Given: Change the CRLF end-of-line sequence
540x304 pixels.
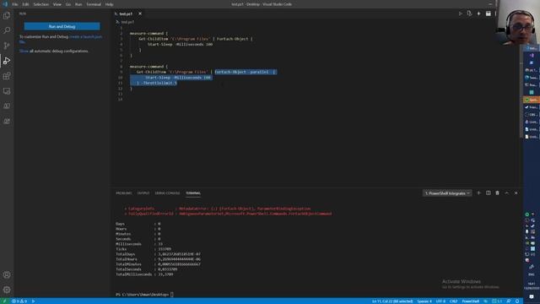Looking at the screenshot, I should [x=454, y=301].
